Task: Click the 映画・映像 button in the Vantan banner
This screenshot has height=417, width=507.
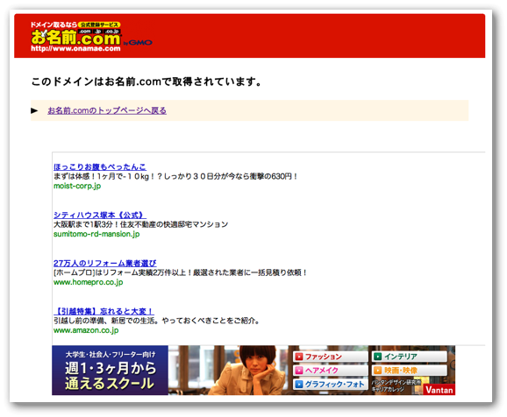Action: 410,371
